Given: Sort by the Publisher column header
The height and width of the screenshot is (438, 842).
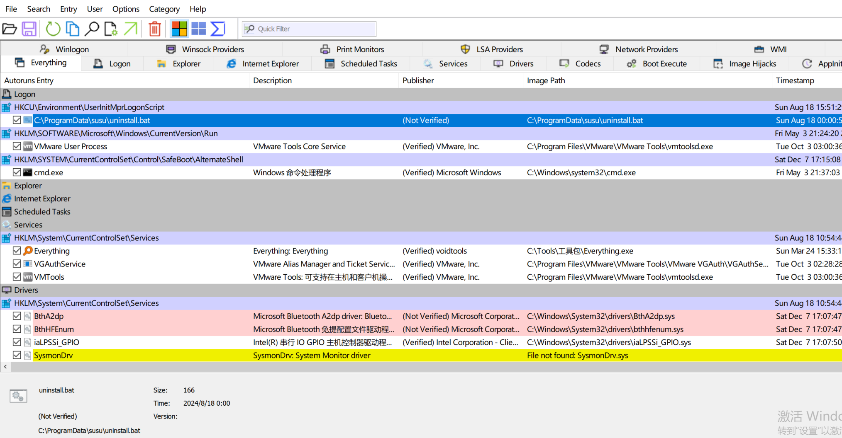Looking at the screenshot, I should pos(461,80).
